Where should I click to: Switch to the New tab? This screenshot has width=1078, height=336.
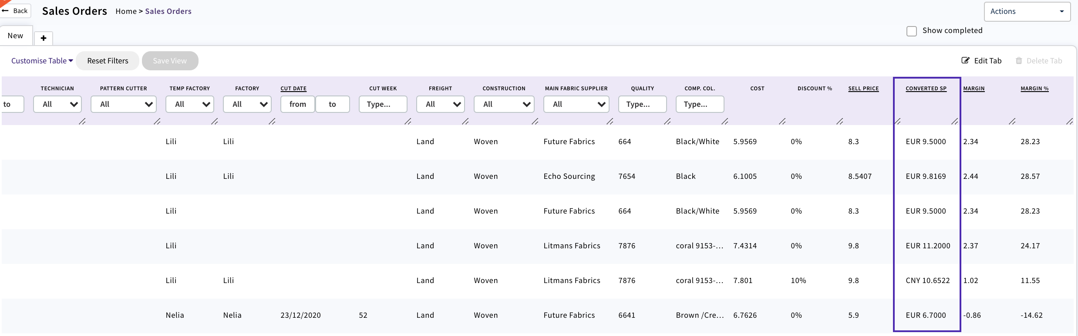(16, 36)
